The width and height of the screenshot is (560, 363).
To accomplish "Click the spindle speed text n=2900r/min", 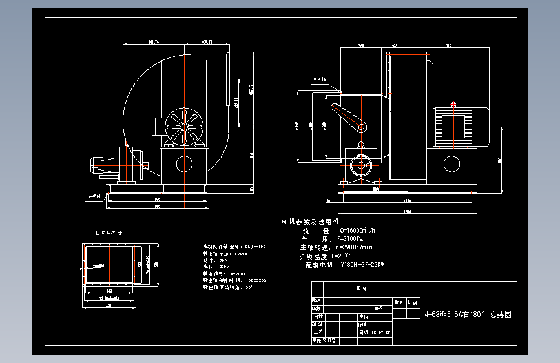I will (354, 247).
